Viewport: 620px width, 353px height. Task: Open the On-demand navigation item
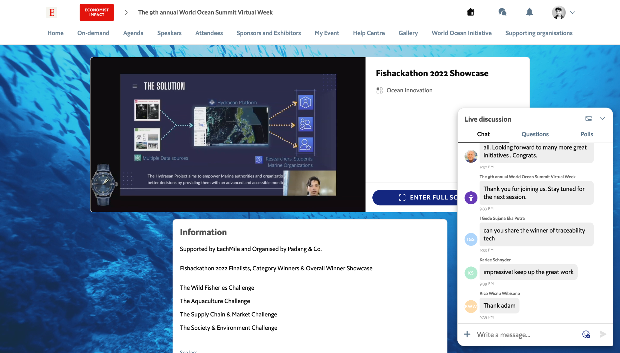coord(93,33)
